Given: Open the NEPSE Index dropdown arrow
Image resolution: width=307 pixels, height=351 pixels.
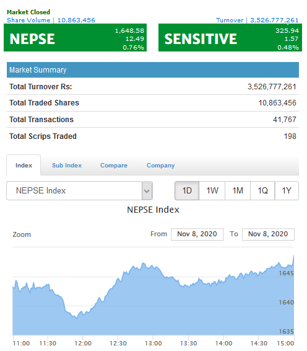Looking at the screenshot, I should (x=147, y=191).
